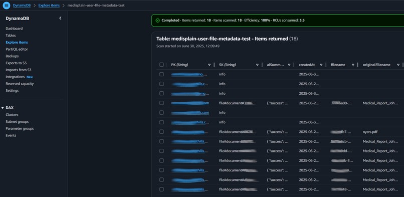Open DAX Events page

pos(11,135)
